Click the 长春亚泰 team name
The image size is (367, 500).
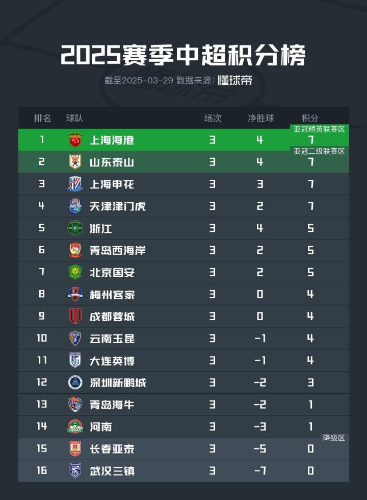point(112,448)
